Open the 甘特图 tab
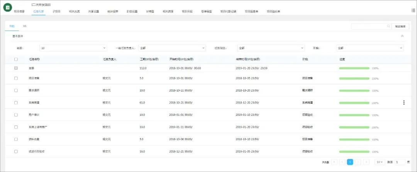 pyautogui.click(x=150, y=12)
